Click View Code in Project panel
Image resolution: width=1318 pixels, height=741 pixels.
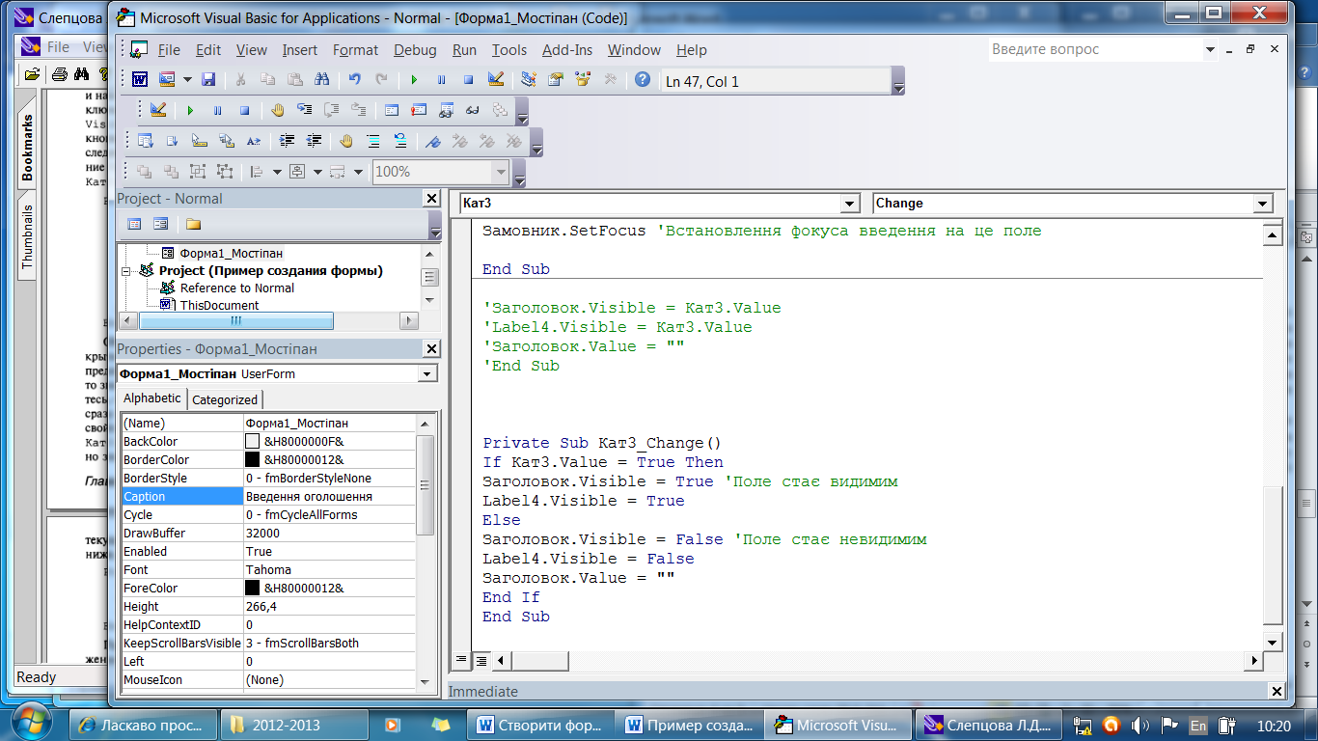click(134, 224)
